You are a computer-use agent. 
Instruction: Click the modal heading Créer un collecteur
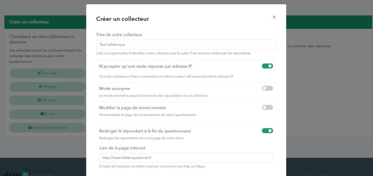pyautogui.click(x=122, y=19)
